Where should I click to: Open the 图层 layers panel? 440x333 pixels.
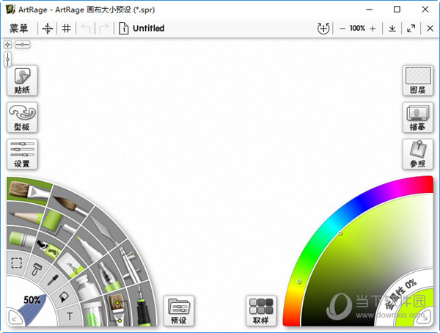click(x=418, y=81)
